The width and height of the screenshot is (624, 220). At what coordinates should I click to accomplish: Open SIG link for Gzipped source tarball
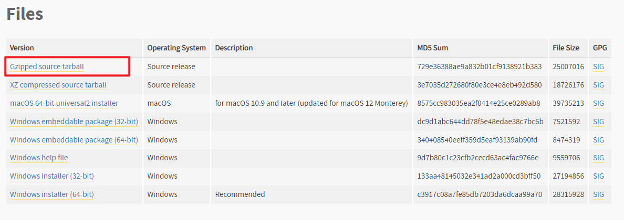[598, 67]
